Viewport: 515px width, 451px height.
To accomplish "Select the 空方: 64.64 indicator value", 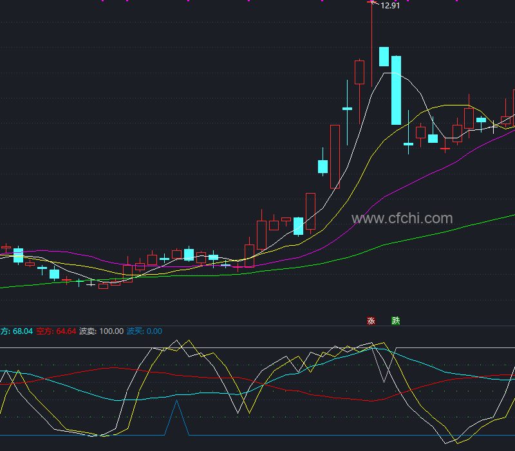I will (x=56, y=331).
